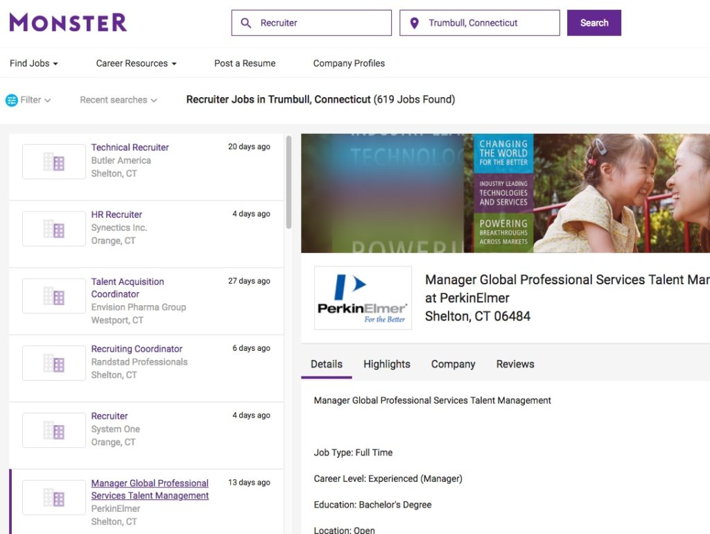Switch to the Highlights tab
The height and width of the screenshot is (534, 710).
pos(387,364)
